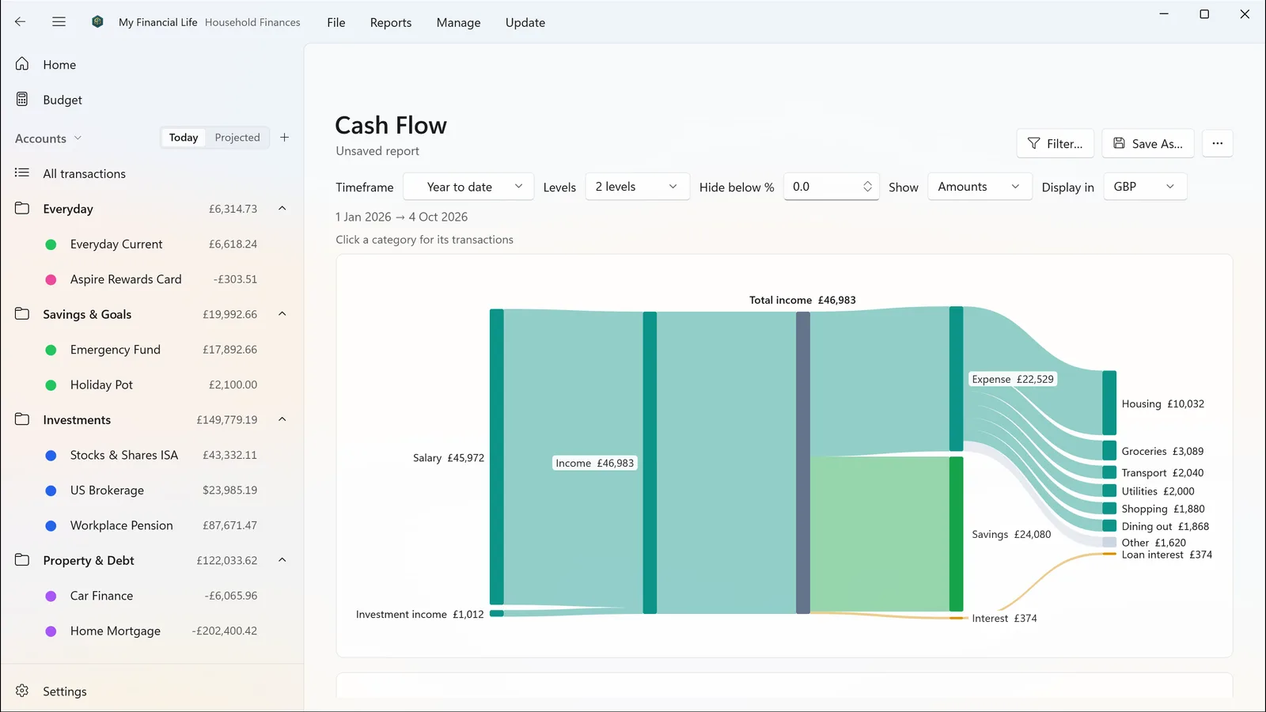The height and width of the screenshot is (712, 1266).
Task: Collapse the Investments account group
Action: point(282,419)
